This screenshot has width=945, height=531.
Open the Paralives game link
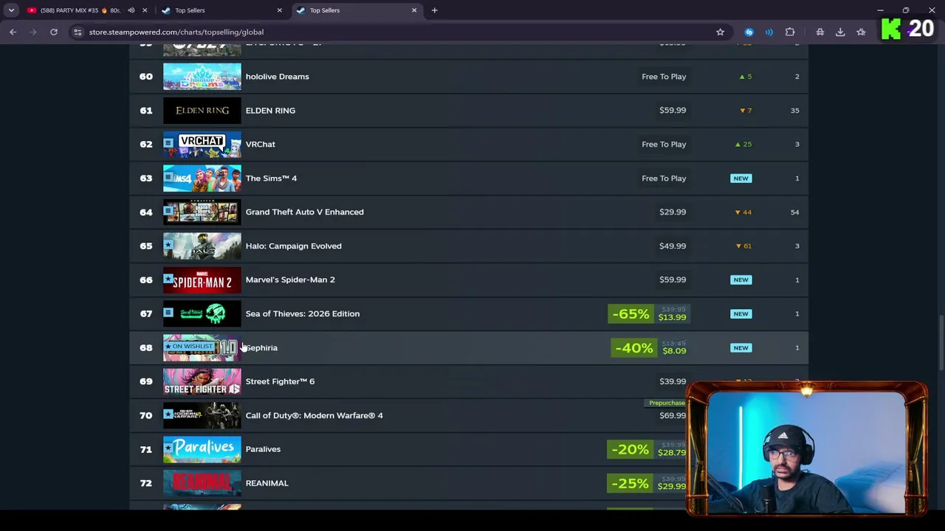263,449
